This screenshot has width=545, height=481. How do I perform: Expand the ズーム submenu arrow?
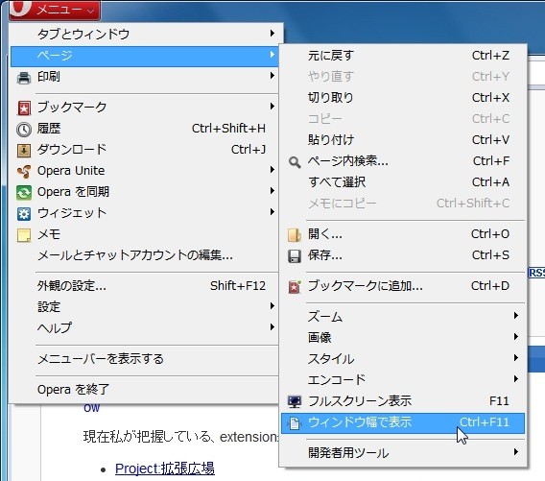click(x=516, y=316)
